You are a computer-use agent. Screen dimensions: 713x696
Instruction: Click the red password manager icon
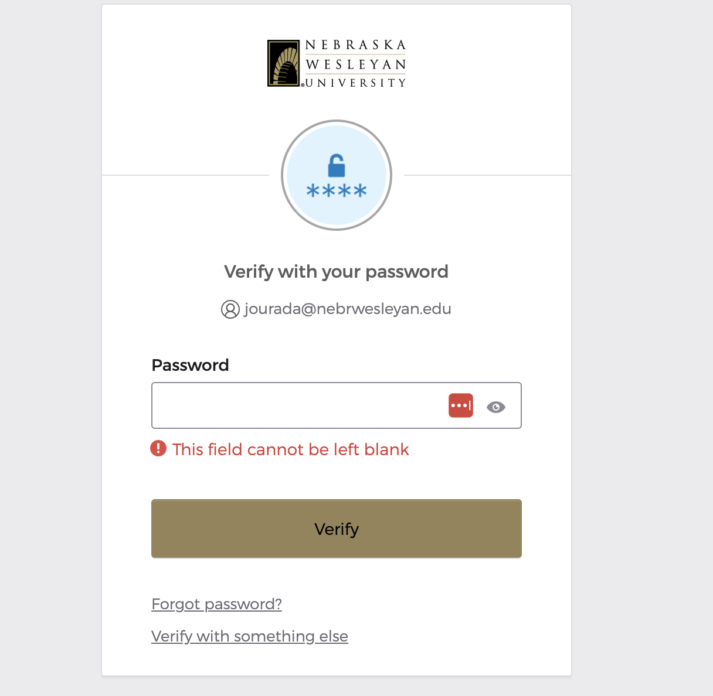(461, 405)
